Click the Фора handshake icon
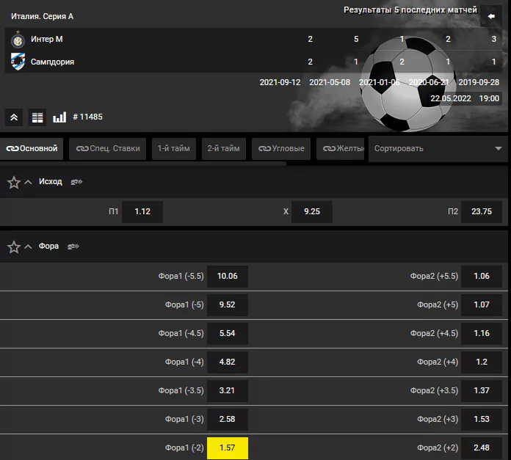Viewport: 511px width, 460px height. 73,247
